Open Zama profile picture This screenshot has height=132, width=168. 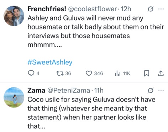click(14, 97)
